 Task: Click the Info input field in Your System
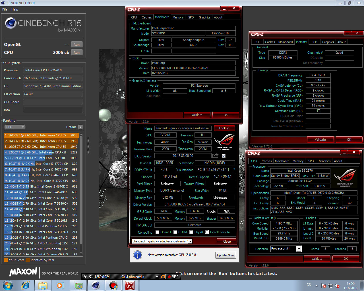[x=53, y=110]
